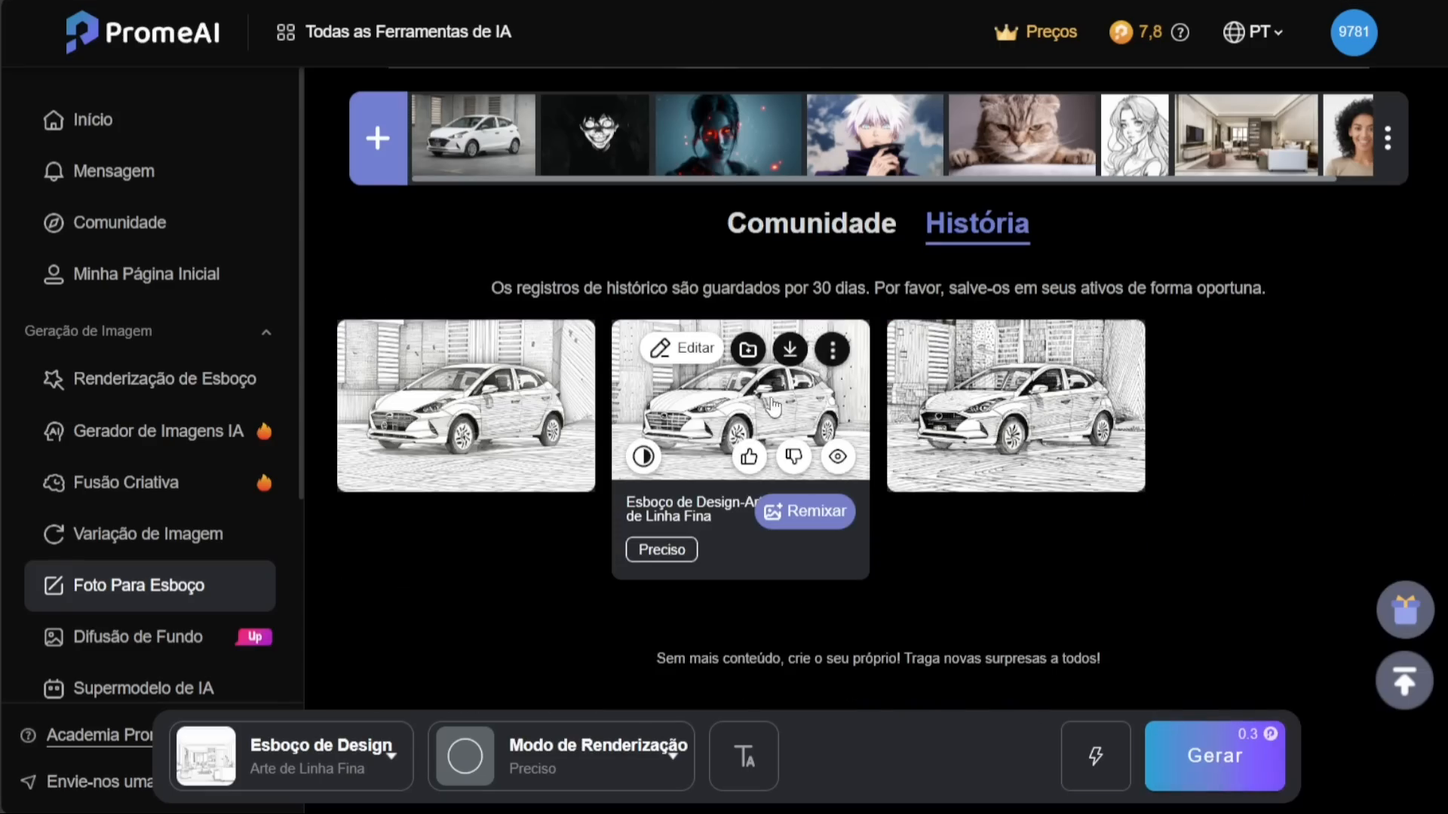Screen dimensions: 1448x814
Task: Open thumbnail strip more options dots
Action: pos(1388,138)
